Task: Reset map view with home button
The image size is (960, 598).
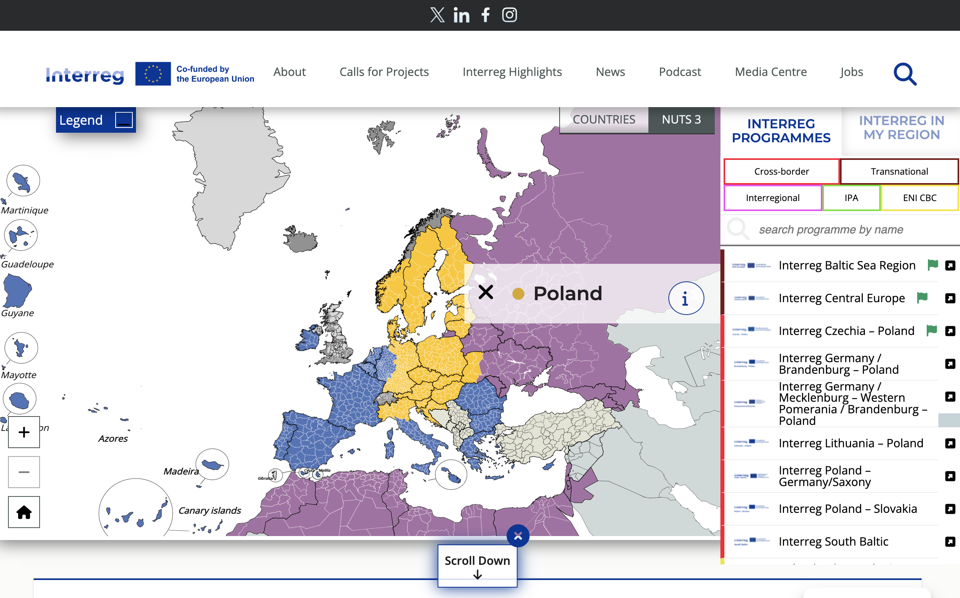Action: pyautogui.click(x=24, y=512)
